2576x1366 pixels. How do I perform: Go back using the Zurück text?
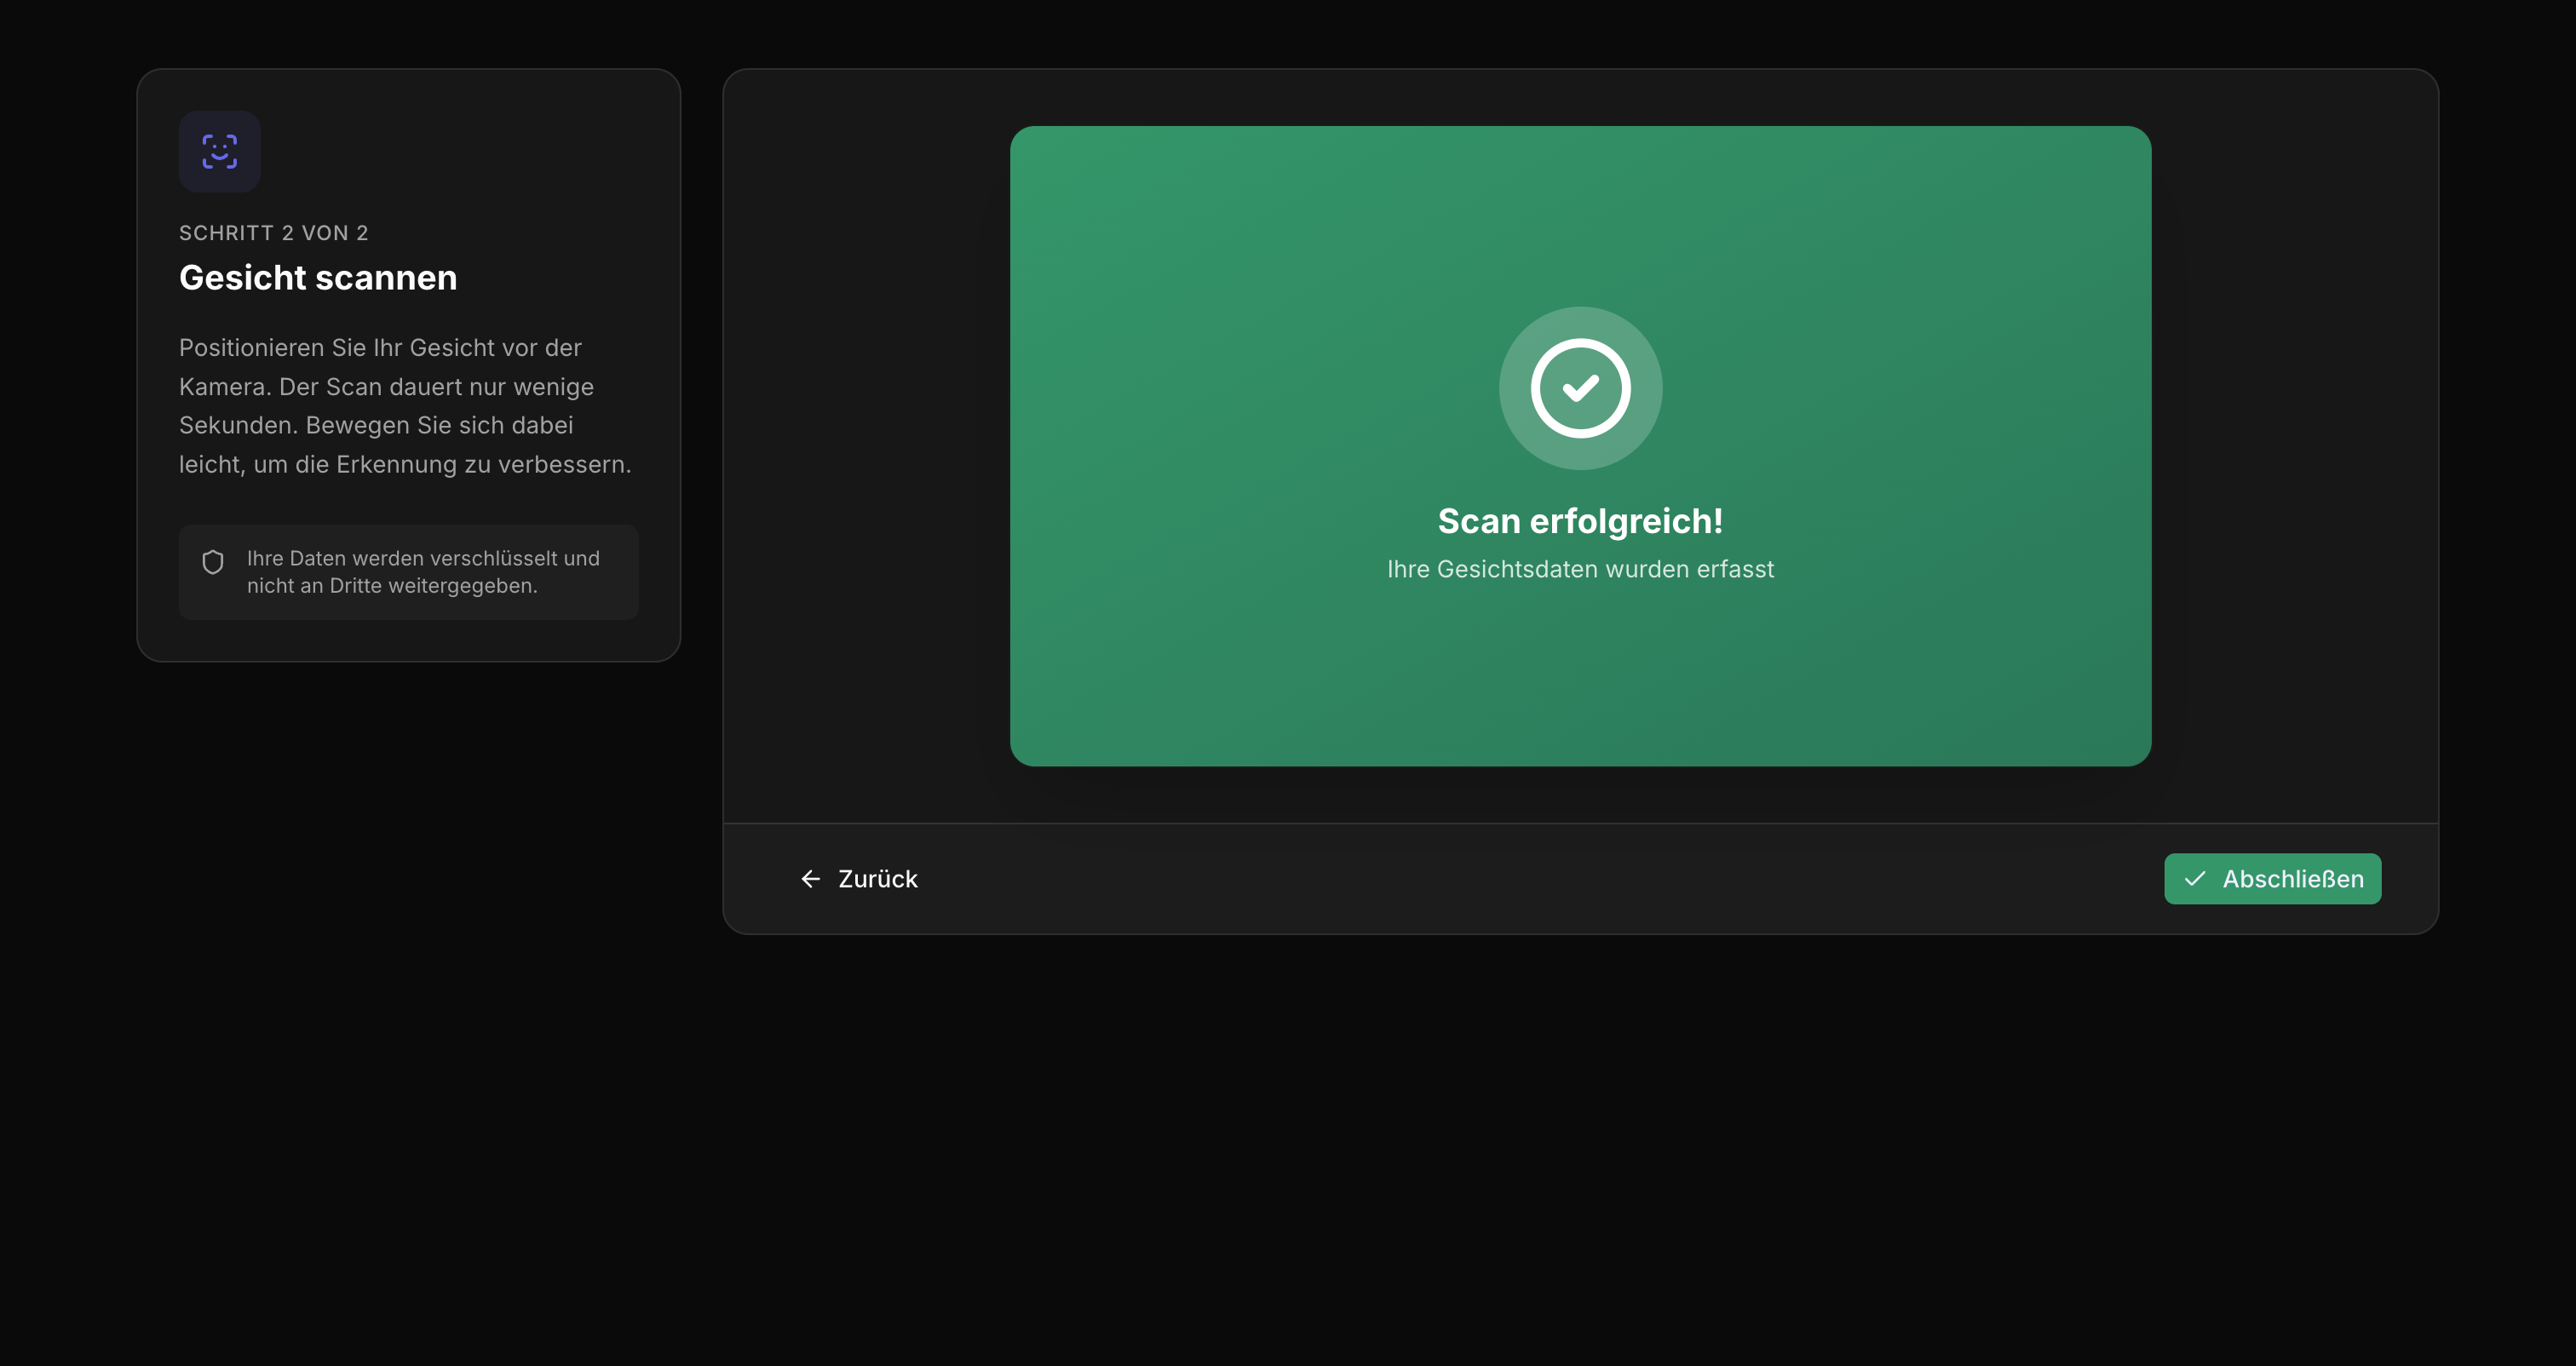pos(877,879)
